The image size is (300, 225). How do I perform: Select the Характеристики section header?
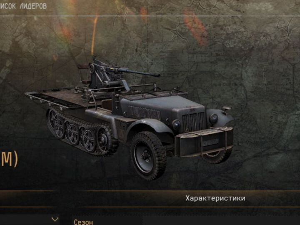tap(215, 198)
